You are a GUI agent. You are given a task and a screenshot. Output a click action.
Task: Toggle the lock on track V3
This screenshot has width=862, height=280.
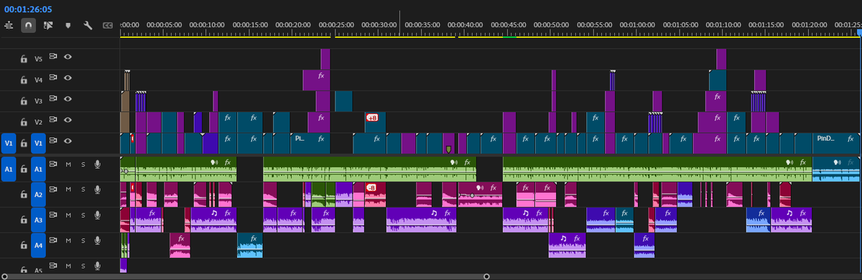(23, 101)
